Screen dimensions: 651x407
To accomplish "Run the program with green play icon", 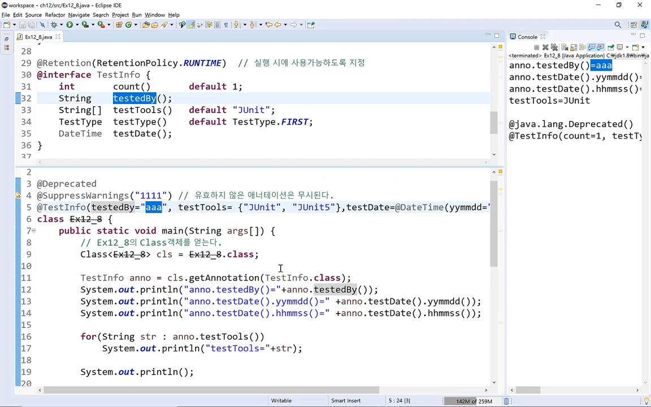I will [x=70, y=25].
